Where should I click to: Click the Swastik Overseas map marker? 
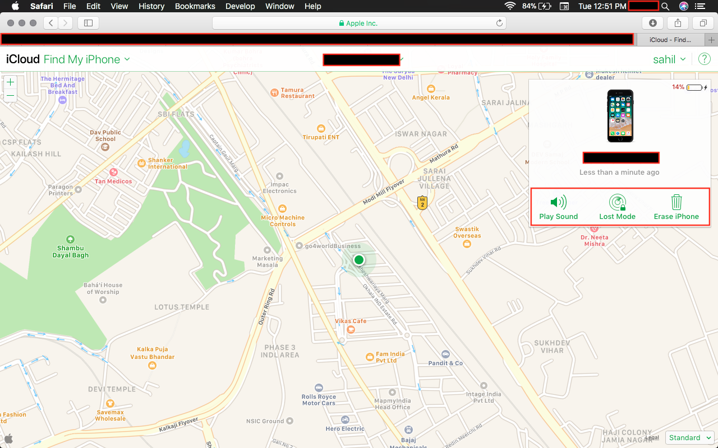tap(467, 244)
